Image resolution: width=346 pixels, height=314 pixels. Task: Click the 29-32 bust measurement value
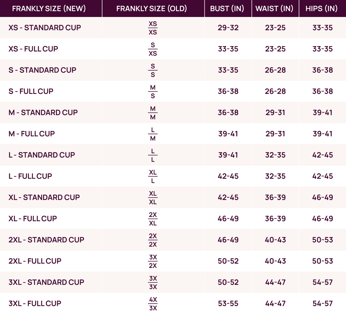228,28
